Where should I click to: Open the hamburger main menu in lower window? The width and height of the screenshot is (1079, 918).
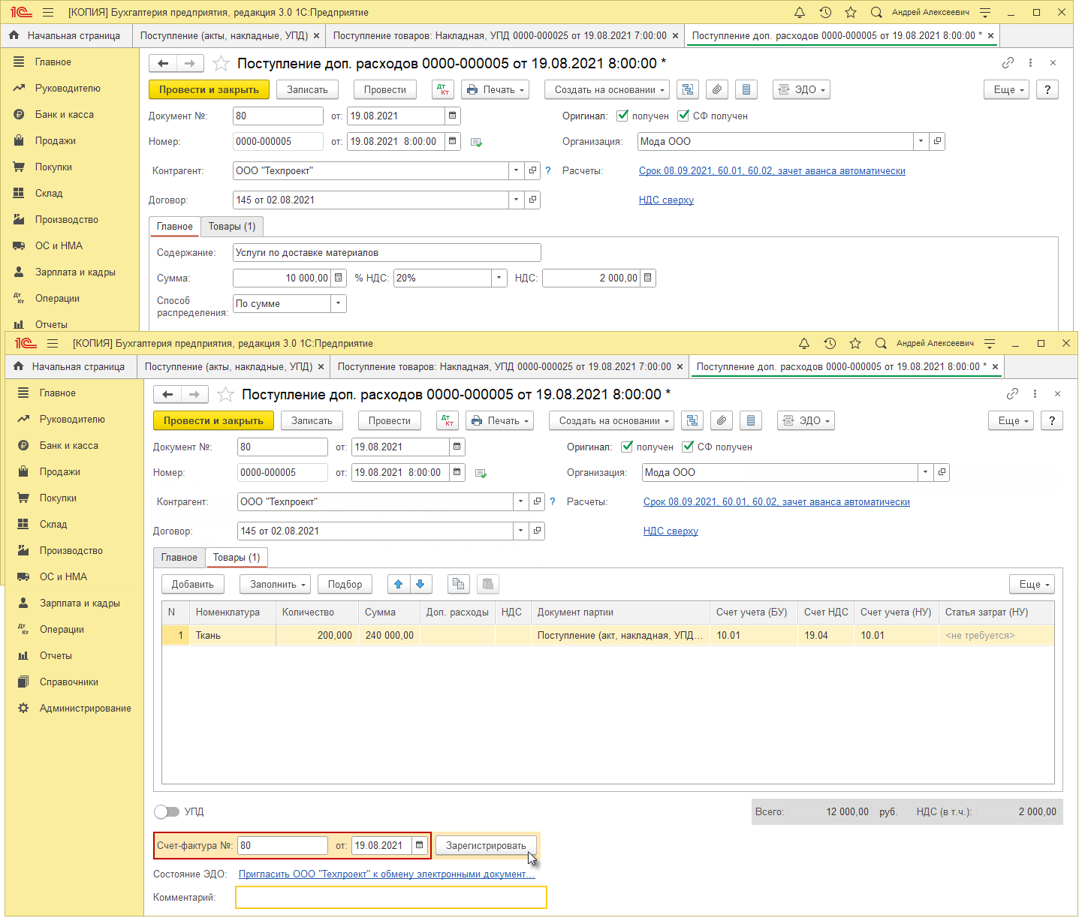click(x=53, y=343)
